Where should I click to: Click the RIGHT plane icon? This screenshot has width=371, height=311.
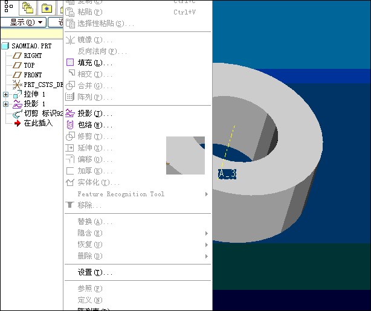[17, 56]
